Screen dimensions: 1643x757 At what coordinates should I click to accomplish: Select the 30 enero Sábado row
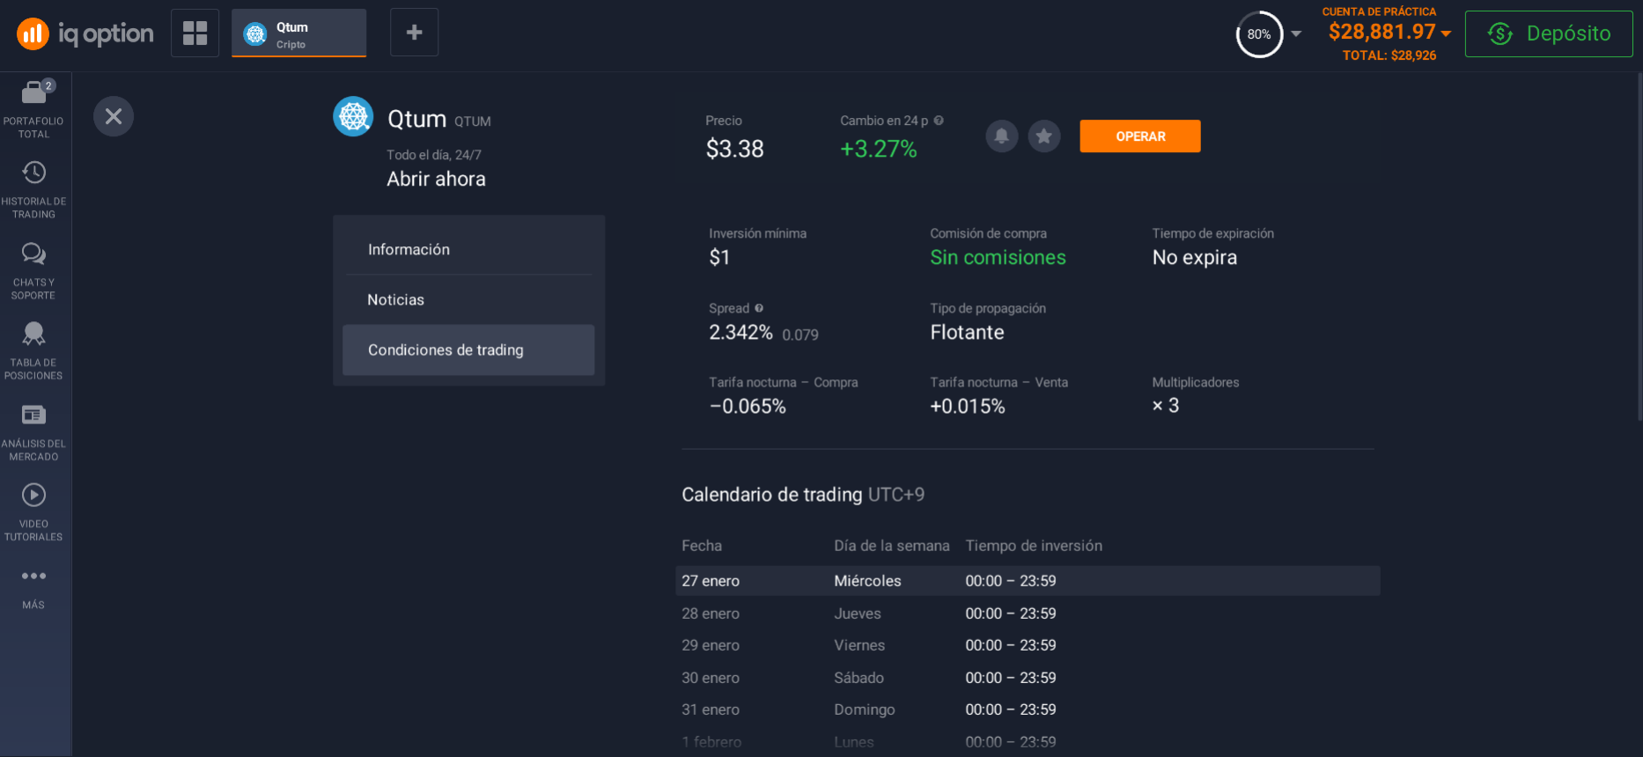pyautogui.click(x=1028, y=678)
